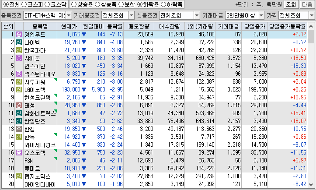Select the 하락률 radio button
The image size is (316, 190).
(140, 4)
